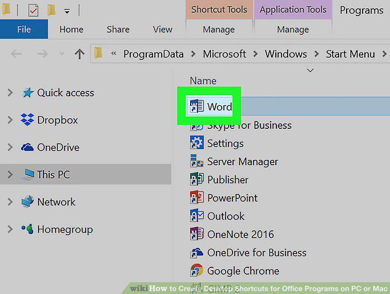Expand hidden breadcrumb path chevrons
Screen dimensions: 390x294
tap(114, 53)
